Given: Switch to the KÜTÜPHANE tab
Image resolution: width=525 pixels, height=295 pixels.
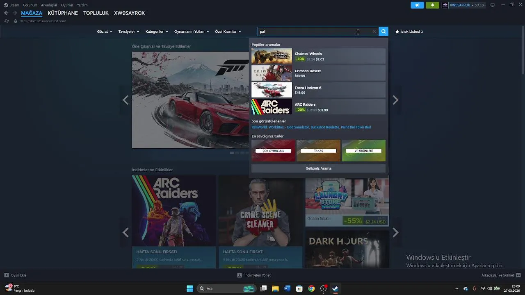Looking at the screenshot, I should (63, 13).
